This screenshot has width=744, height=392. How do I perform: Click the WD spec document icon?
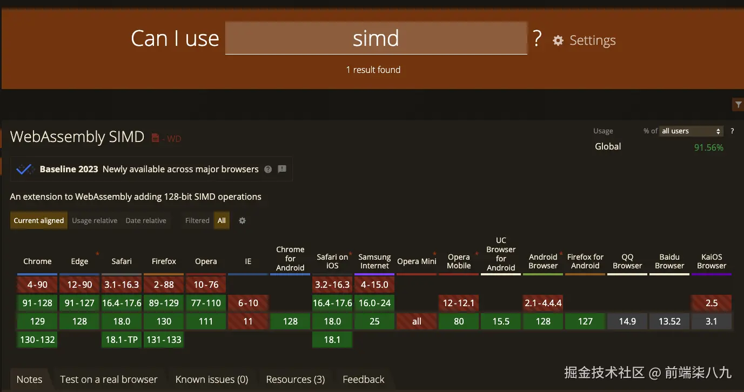(155, 138)
